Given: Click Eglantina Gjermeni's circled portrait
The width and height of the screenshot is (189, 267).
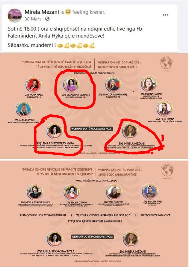Looking at the screenshot, I should coord(71,85).
